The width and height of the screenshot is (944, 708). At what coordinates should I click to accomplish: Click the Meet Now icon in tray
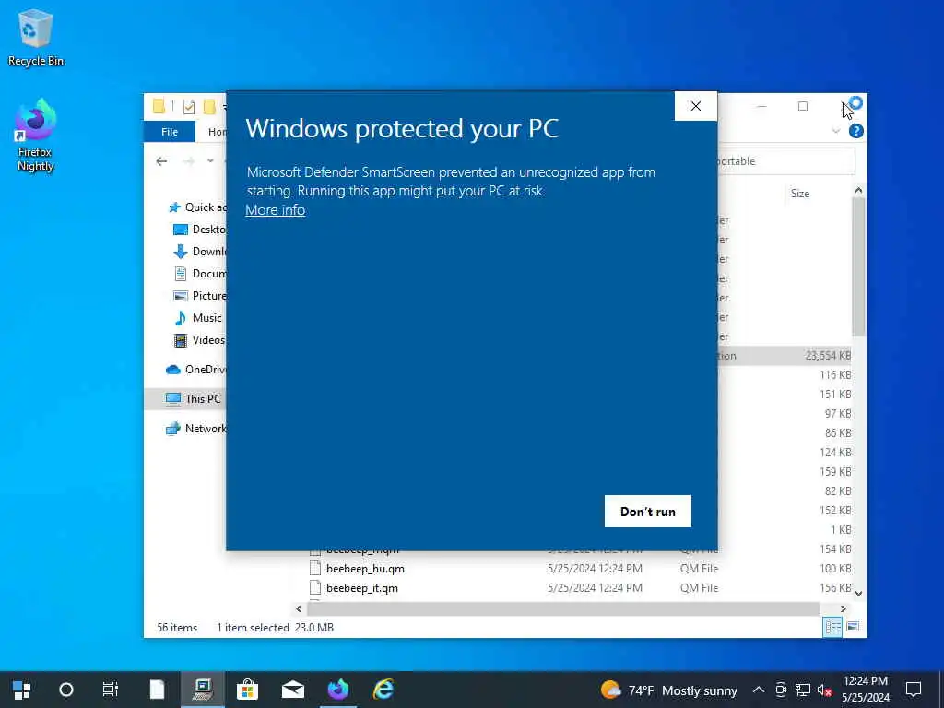781,690
